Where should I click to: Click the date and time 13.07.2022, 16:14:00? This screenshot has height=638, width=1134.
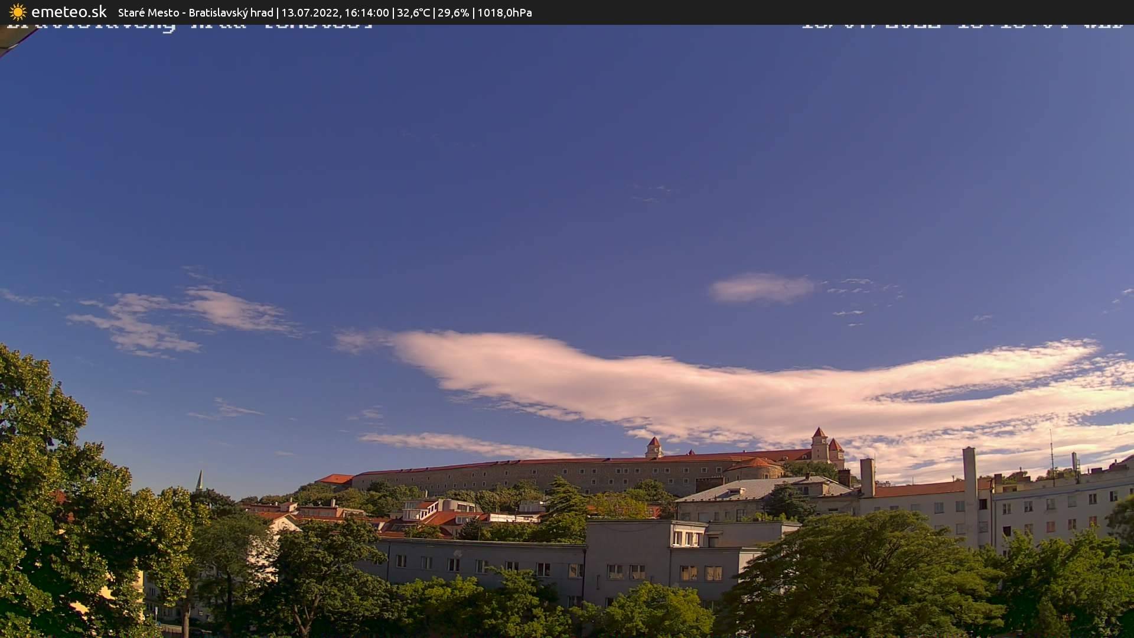[335, 12]
